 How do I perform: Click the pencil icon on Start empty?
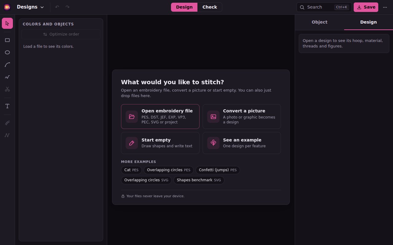click(x=132, y=143)
